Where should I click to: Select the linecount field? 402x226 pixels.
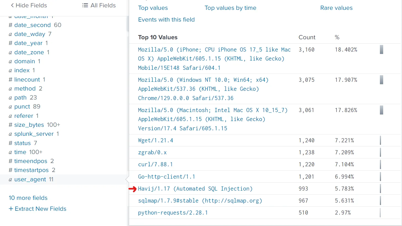click(27, 80)
